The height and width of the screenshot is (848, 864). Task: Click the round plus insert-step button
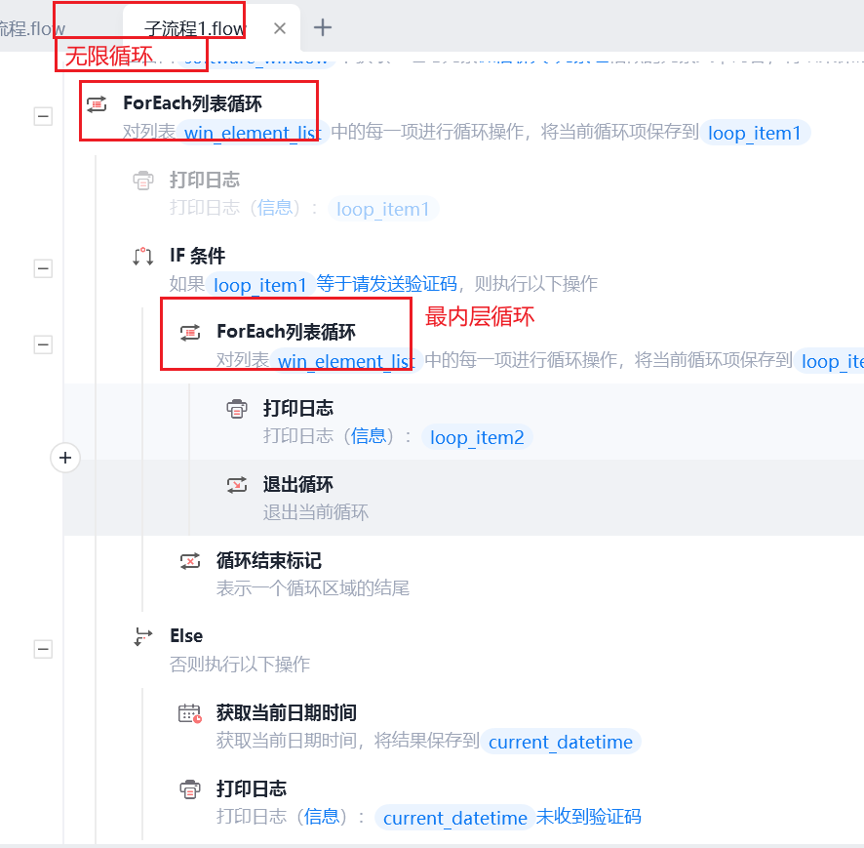click(x=65, y=458)
